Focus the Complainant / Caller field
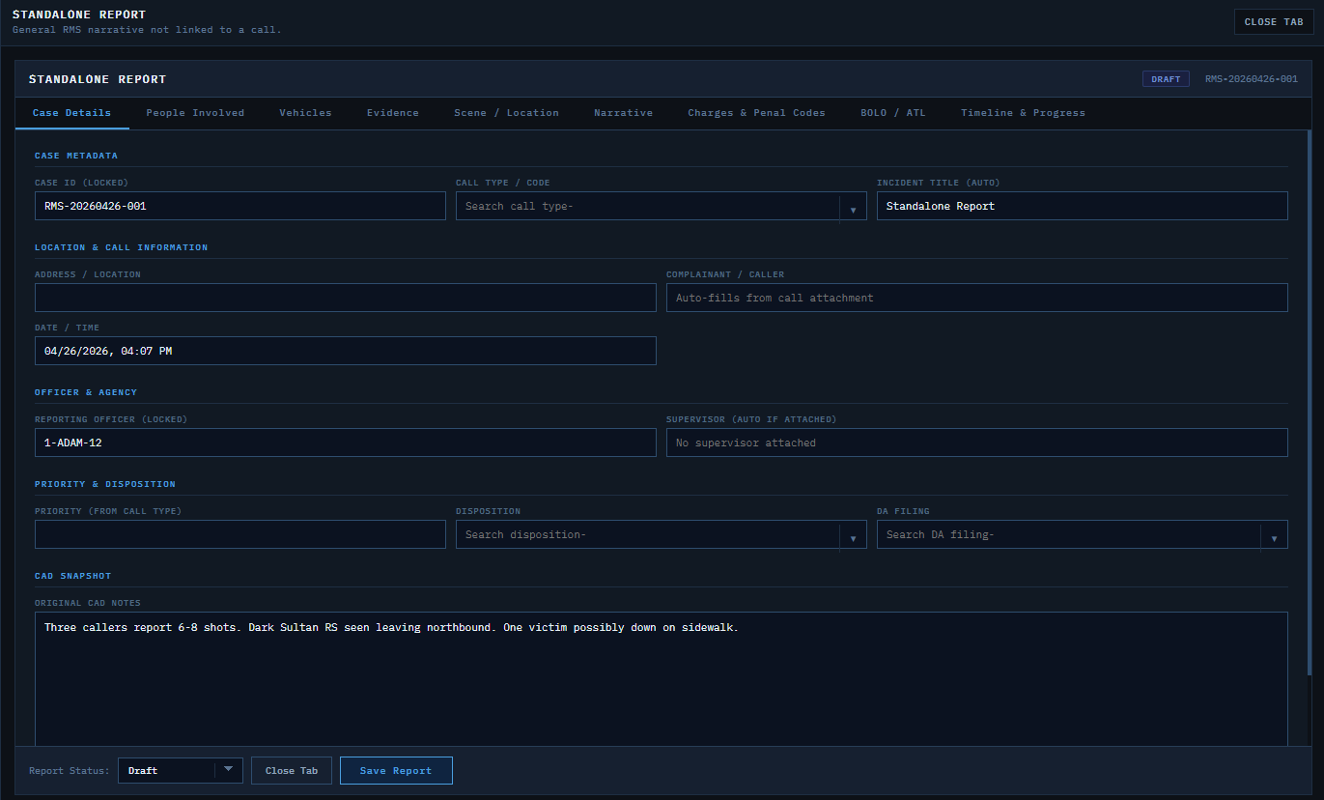The width and height of the screenshot is (1324, 800). click(x=976, y=298)
